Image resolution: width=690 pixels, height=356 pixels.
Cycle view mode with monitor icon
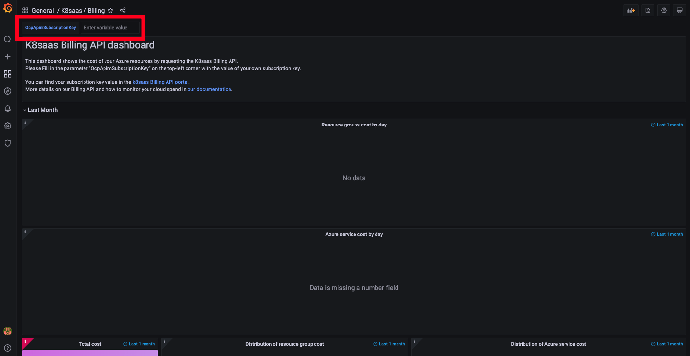pyautogui.click(x=679, y=10)
